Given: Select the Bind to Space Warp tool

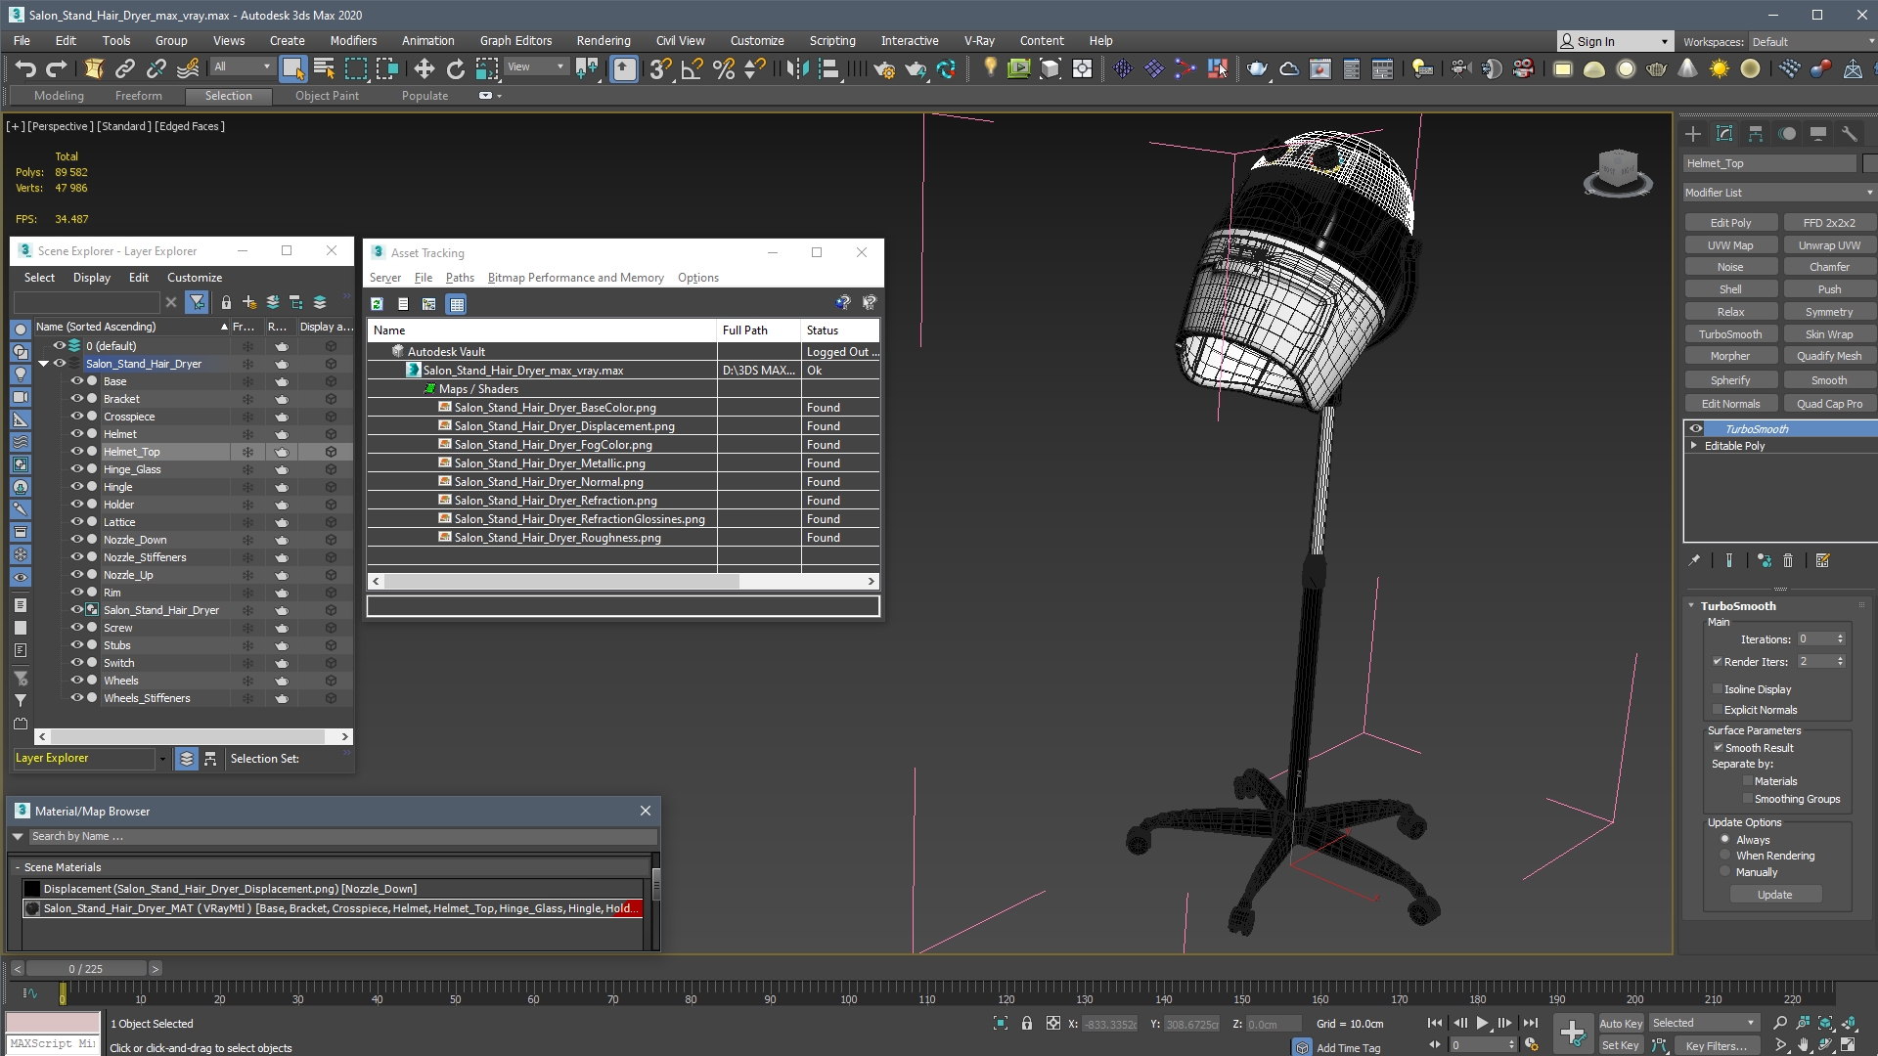Looking at the screenshot, I should click(188, 68).
